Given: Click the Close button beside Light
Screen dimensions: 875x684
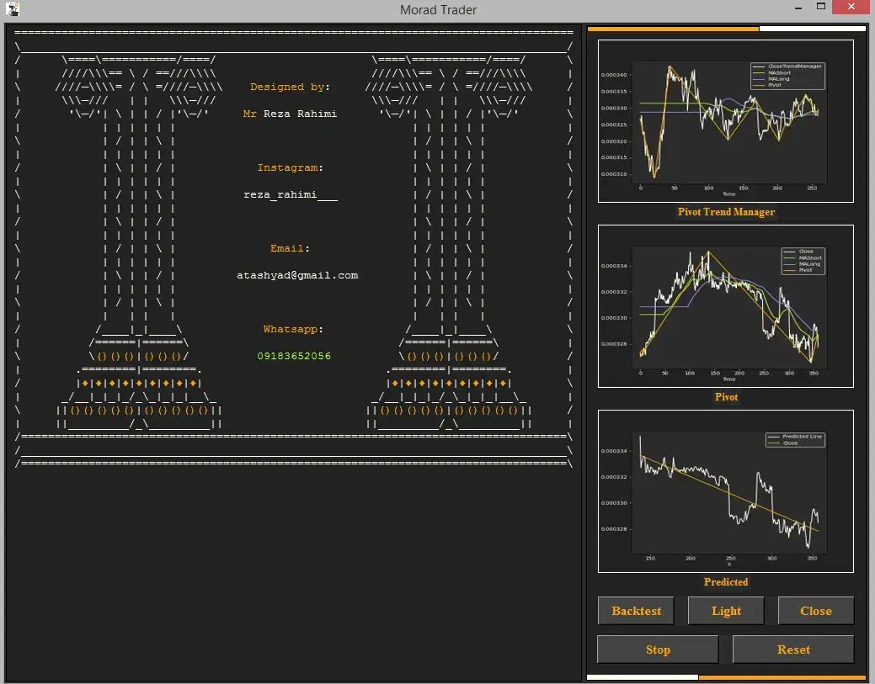Looking at the screenshot, I should pyautogui.click(x=815, y=611).
